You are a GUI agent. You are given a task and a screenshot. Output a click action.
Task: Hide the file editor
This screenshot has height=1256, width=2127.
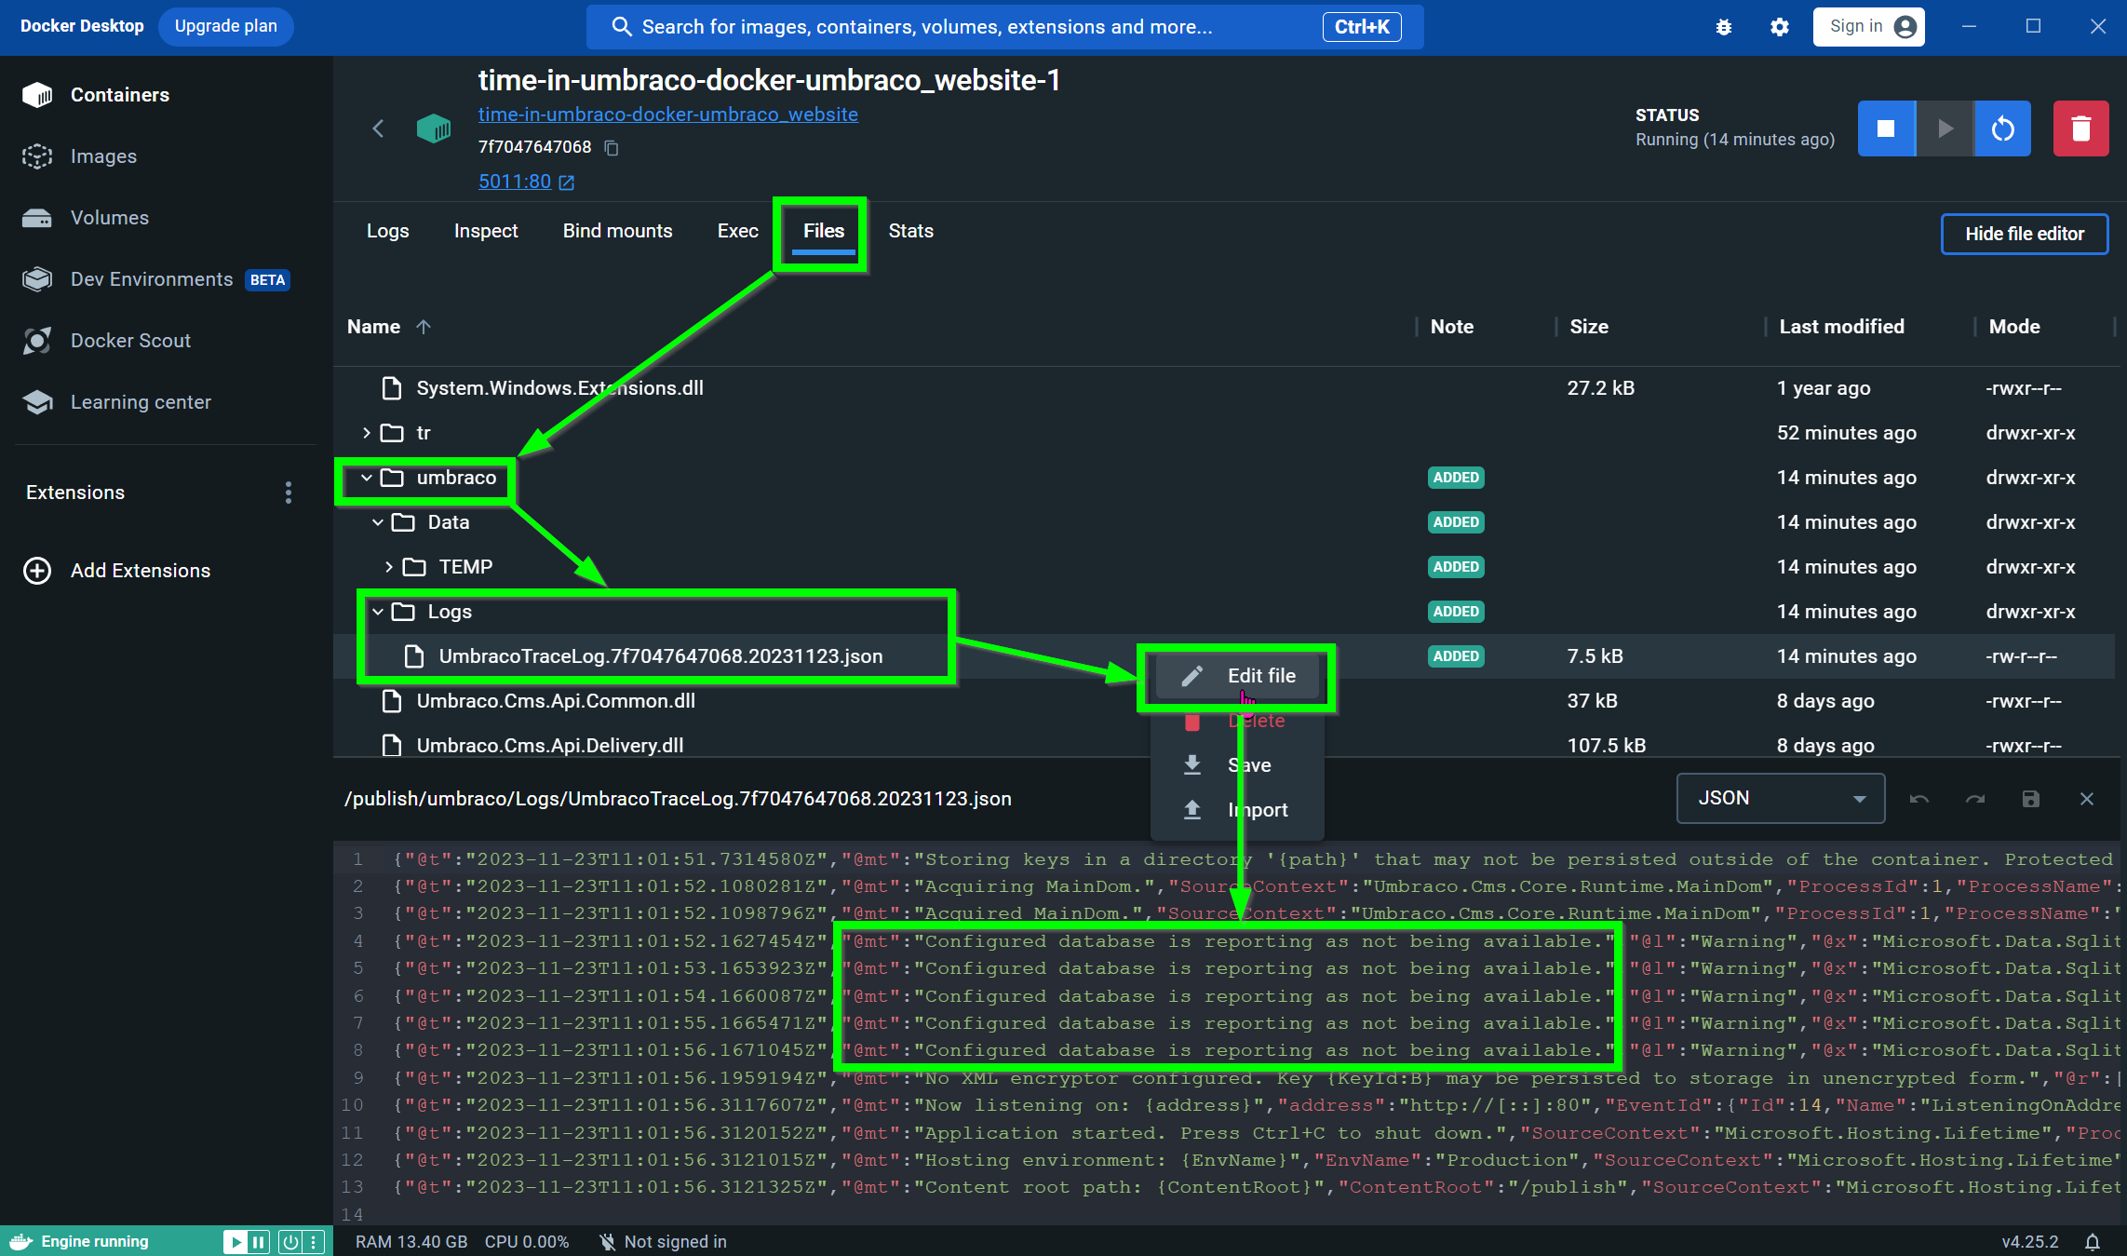[x=2024, y=234]
